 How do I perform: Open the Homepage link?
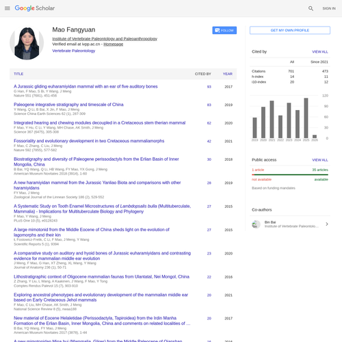pos(114,44)
